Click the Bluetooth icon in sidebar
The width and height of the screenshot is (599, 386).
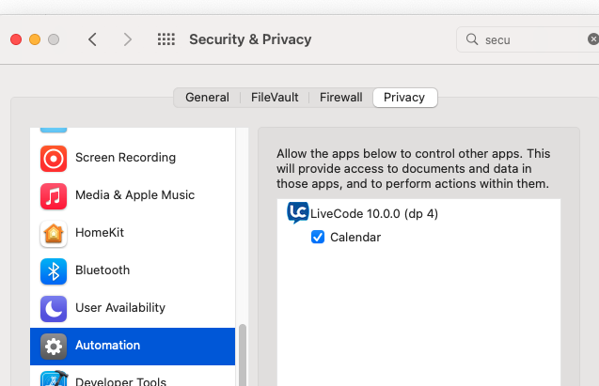click(54, 270)
